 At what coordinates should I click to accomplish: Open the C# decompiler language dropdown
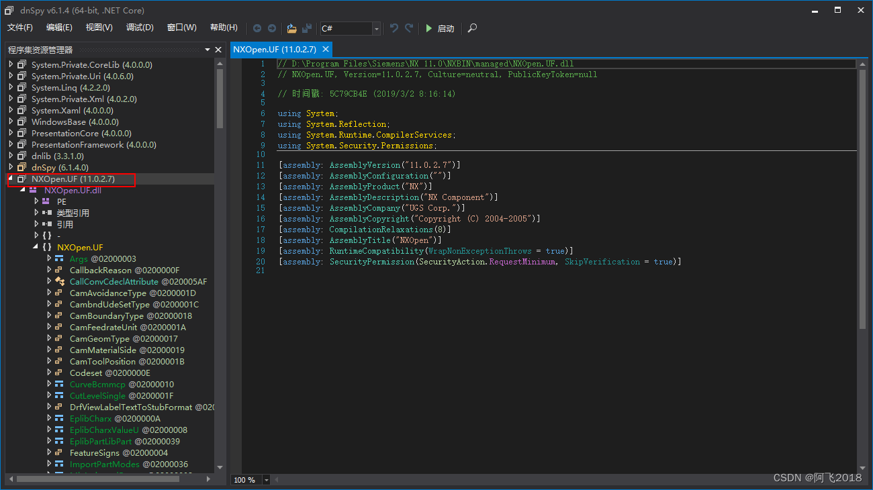376,28
